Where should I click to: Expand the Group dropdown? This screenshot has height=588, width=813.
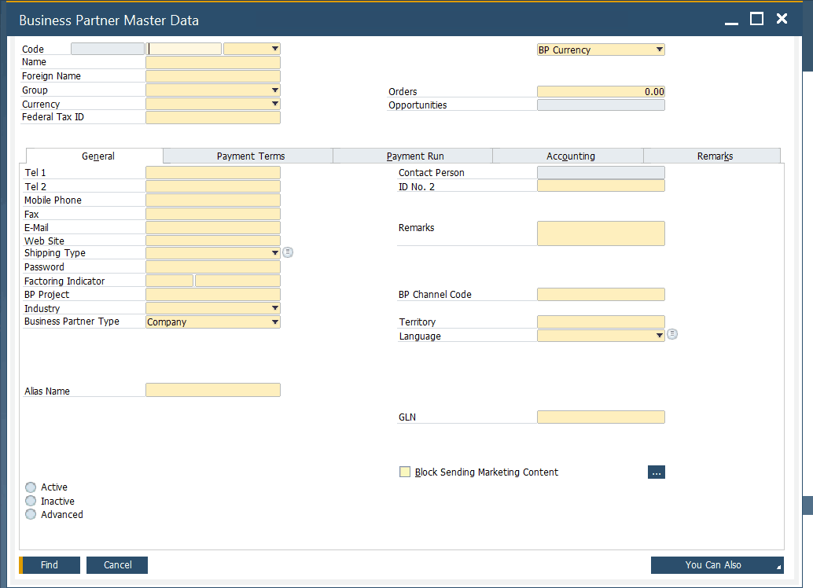click(274, 90)
